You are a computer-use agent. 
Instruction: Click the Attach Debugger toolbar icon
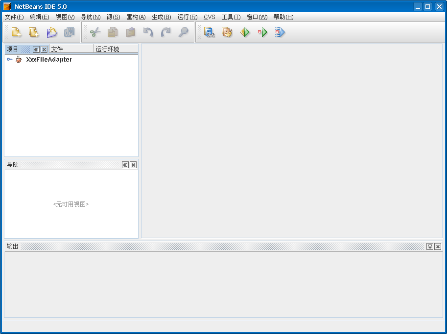[x=280, y=32]
